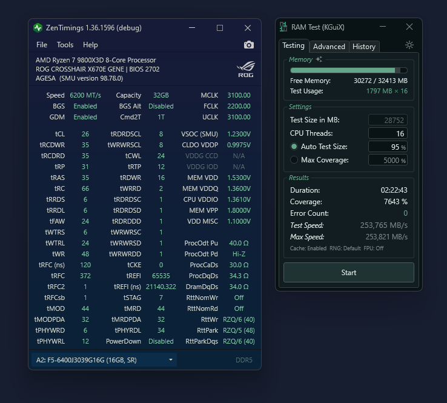Select the Max Coverage radio button

tap(294, 160)
